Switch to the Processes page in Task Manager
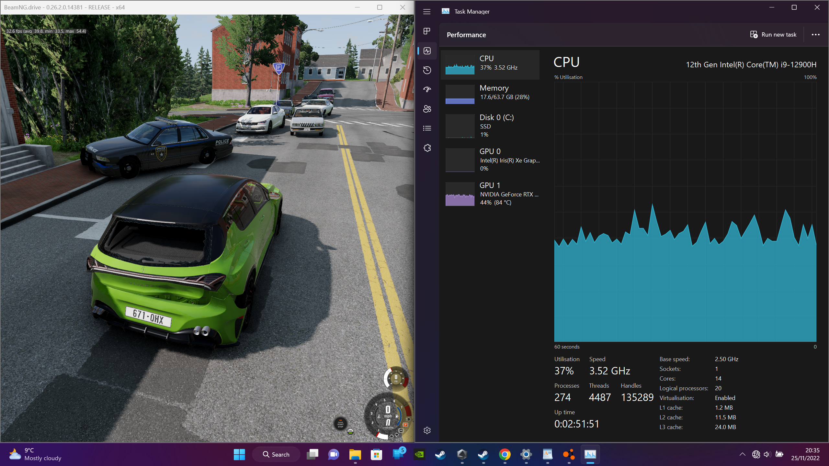829x466 pixels. (x=427, y=31)
